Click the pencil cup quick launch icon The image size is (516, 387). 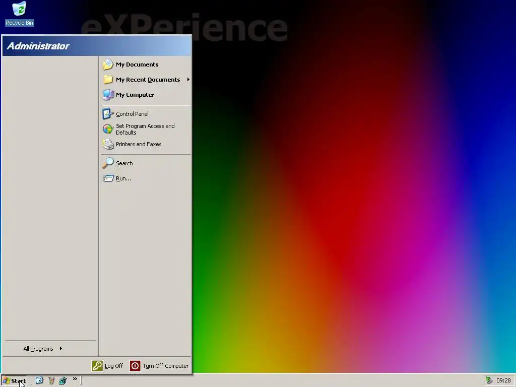point(51,381)
